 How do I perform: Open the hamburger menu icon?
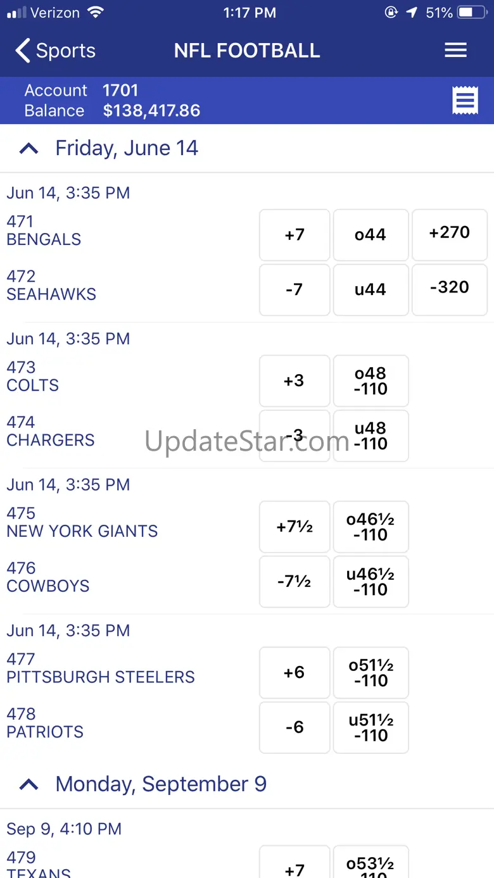point(455,51)
